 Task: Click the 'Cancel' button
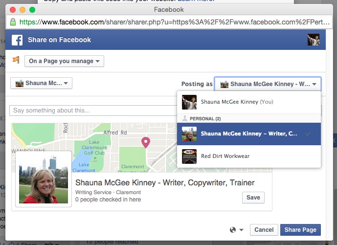[x=264, y=230]
